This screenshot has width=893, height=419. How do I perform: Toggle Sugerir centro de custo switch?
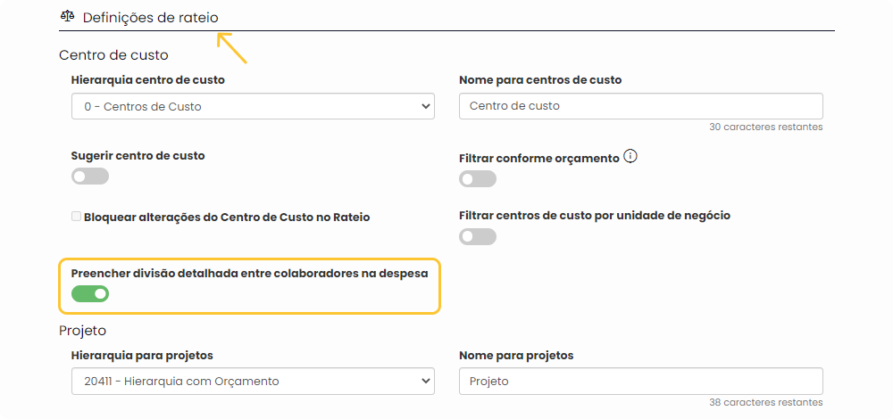(90, 177)
